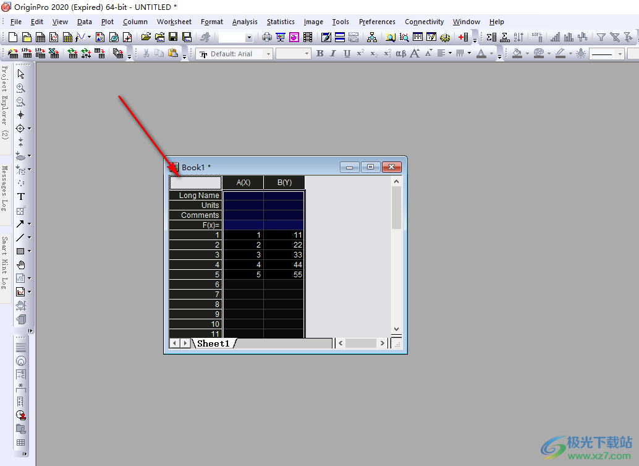Expand the Data Reader tool options arrow

pos(29,129)
